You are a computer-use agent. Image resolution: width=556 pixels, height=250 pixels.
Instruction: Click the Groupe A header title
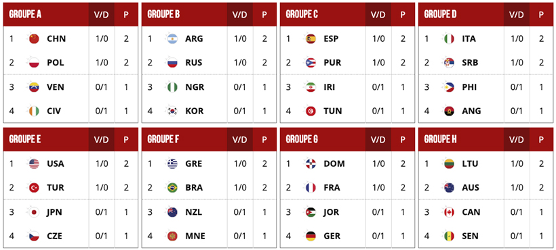pos(25,14)
